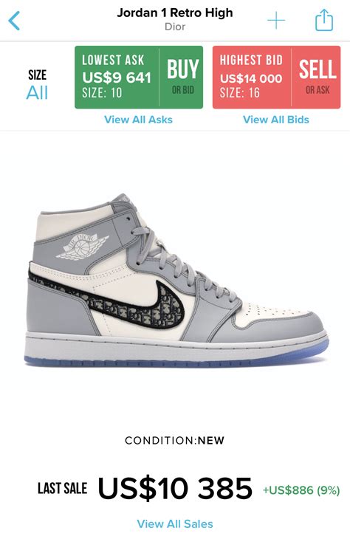Go back using the blue chevron arrow
350x539 pixels.
pyautogui.click(x=14, y=21)
